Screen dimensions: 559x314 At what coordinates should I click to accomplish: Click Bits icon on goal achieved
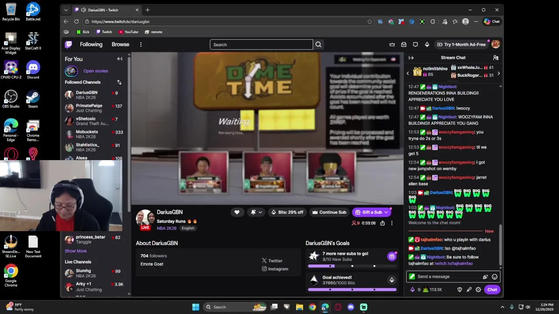coord(392,280)
